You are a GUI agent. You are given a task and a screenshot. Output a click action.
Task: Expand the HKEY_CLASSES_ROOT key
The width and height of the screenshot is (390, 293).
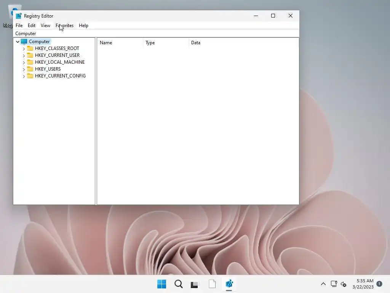pyautogui.click(x=24, y=48)
